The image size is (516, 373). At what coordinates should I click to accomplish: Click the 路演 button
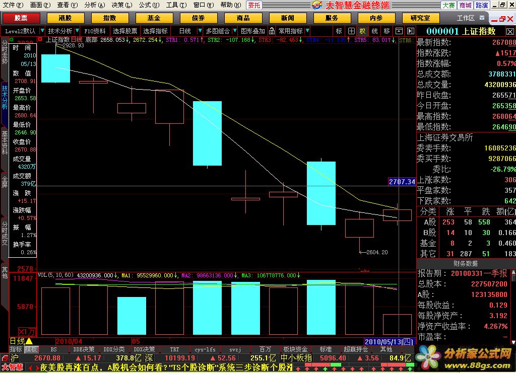coord(481,5)
